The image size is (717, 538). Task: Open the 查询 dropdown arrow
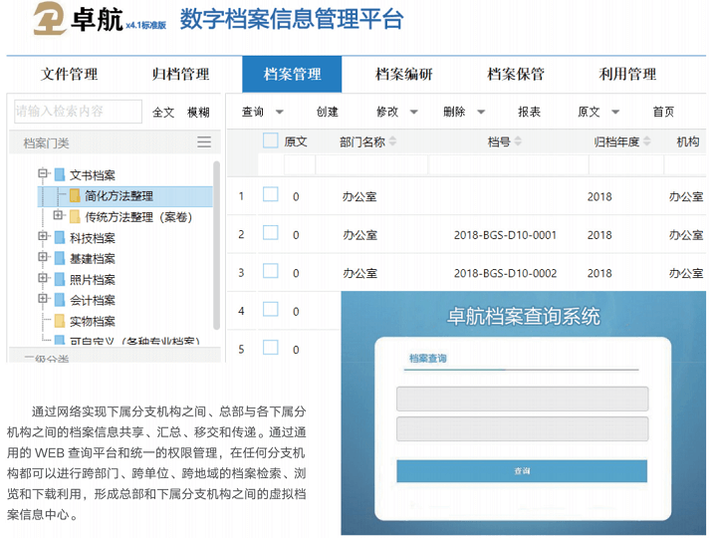pos(280,112)
